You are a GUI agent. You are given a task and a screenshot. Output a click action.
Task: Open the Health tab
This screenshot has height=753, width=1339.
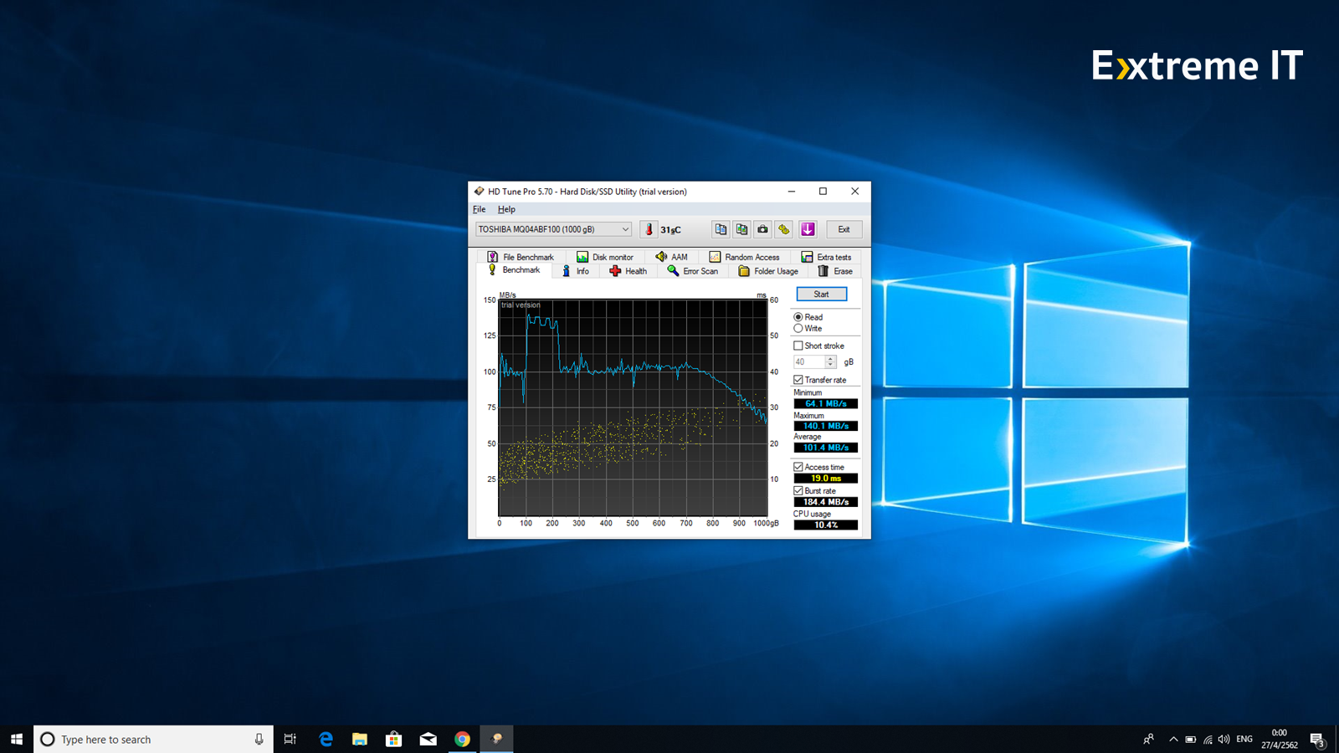(628, 271)
